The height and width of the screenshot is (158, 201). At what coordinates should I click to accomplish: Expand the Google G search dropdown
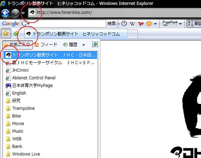coord(28,24)
